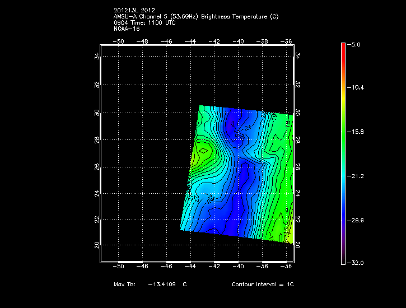Select the Contour Interval = 1C text

pyautogui.click(x=263, y=284)
